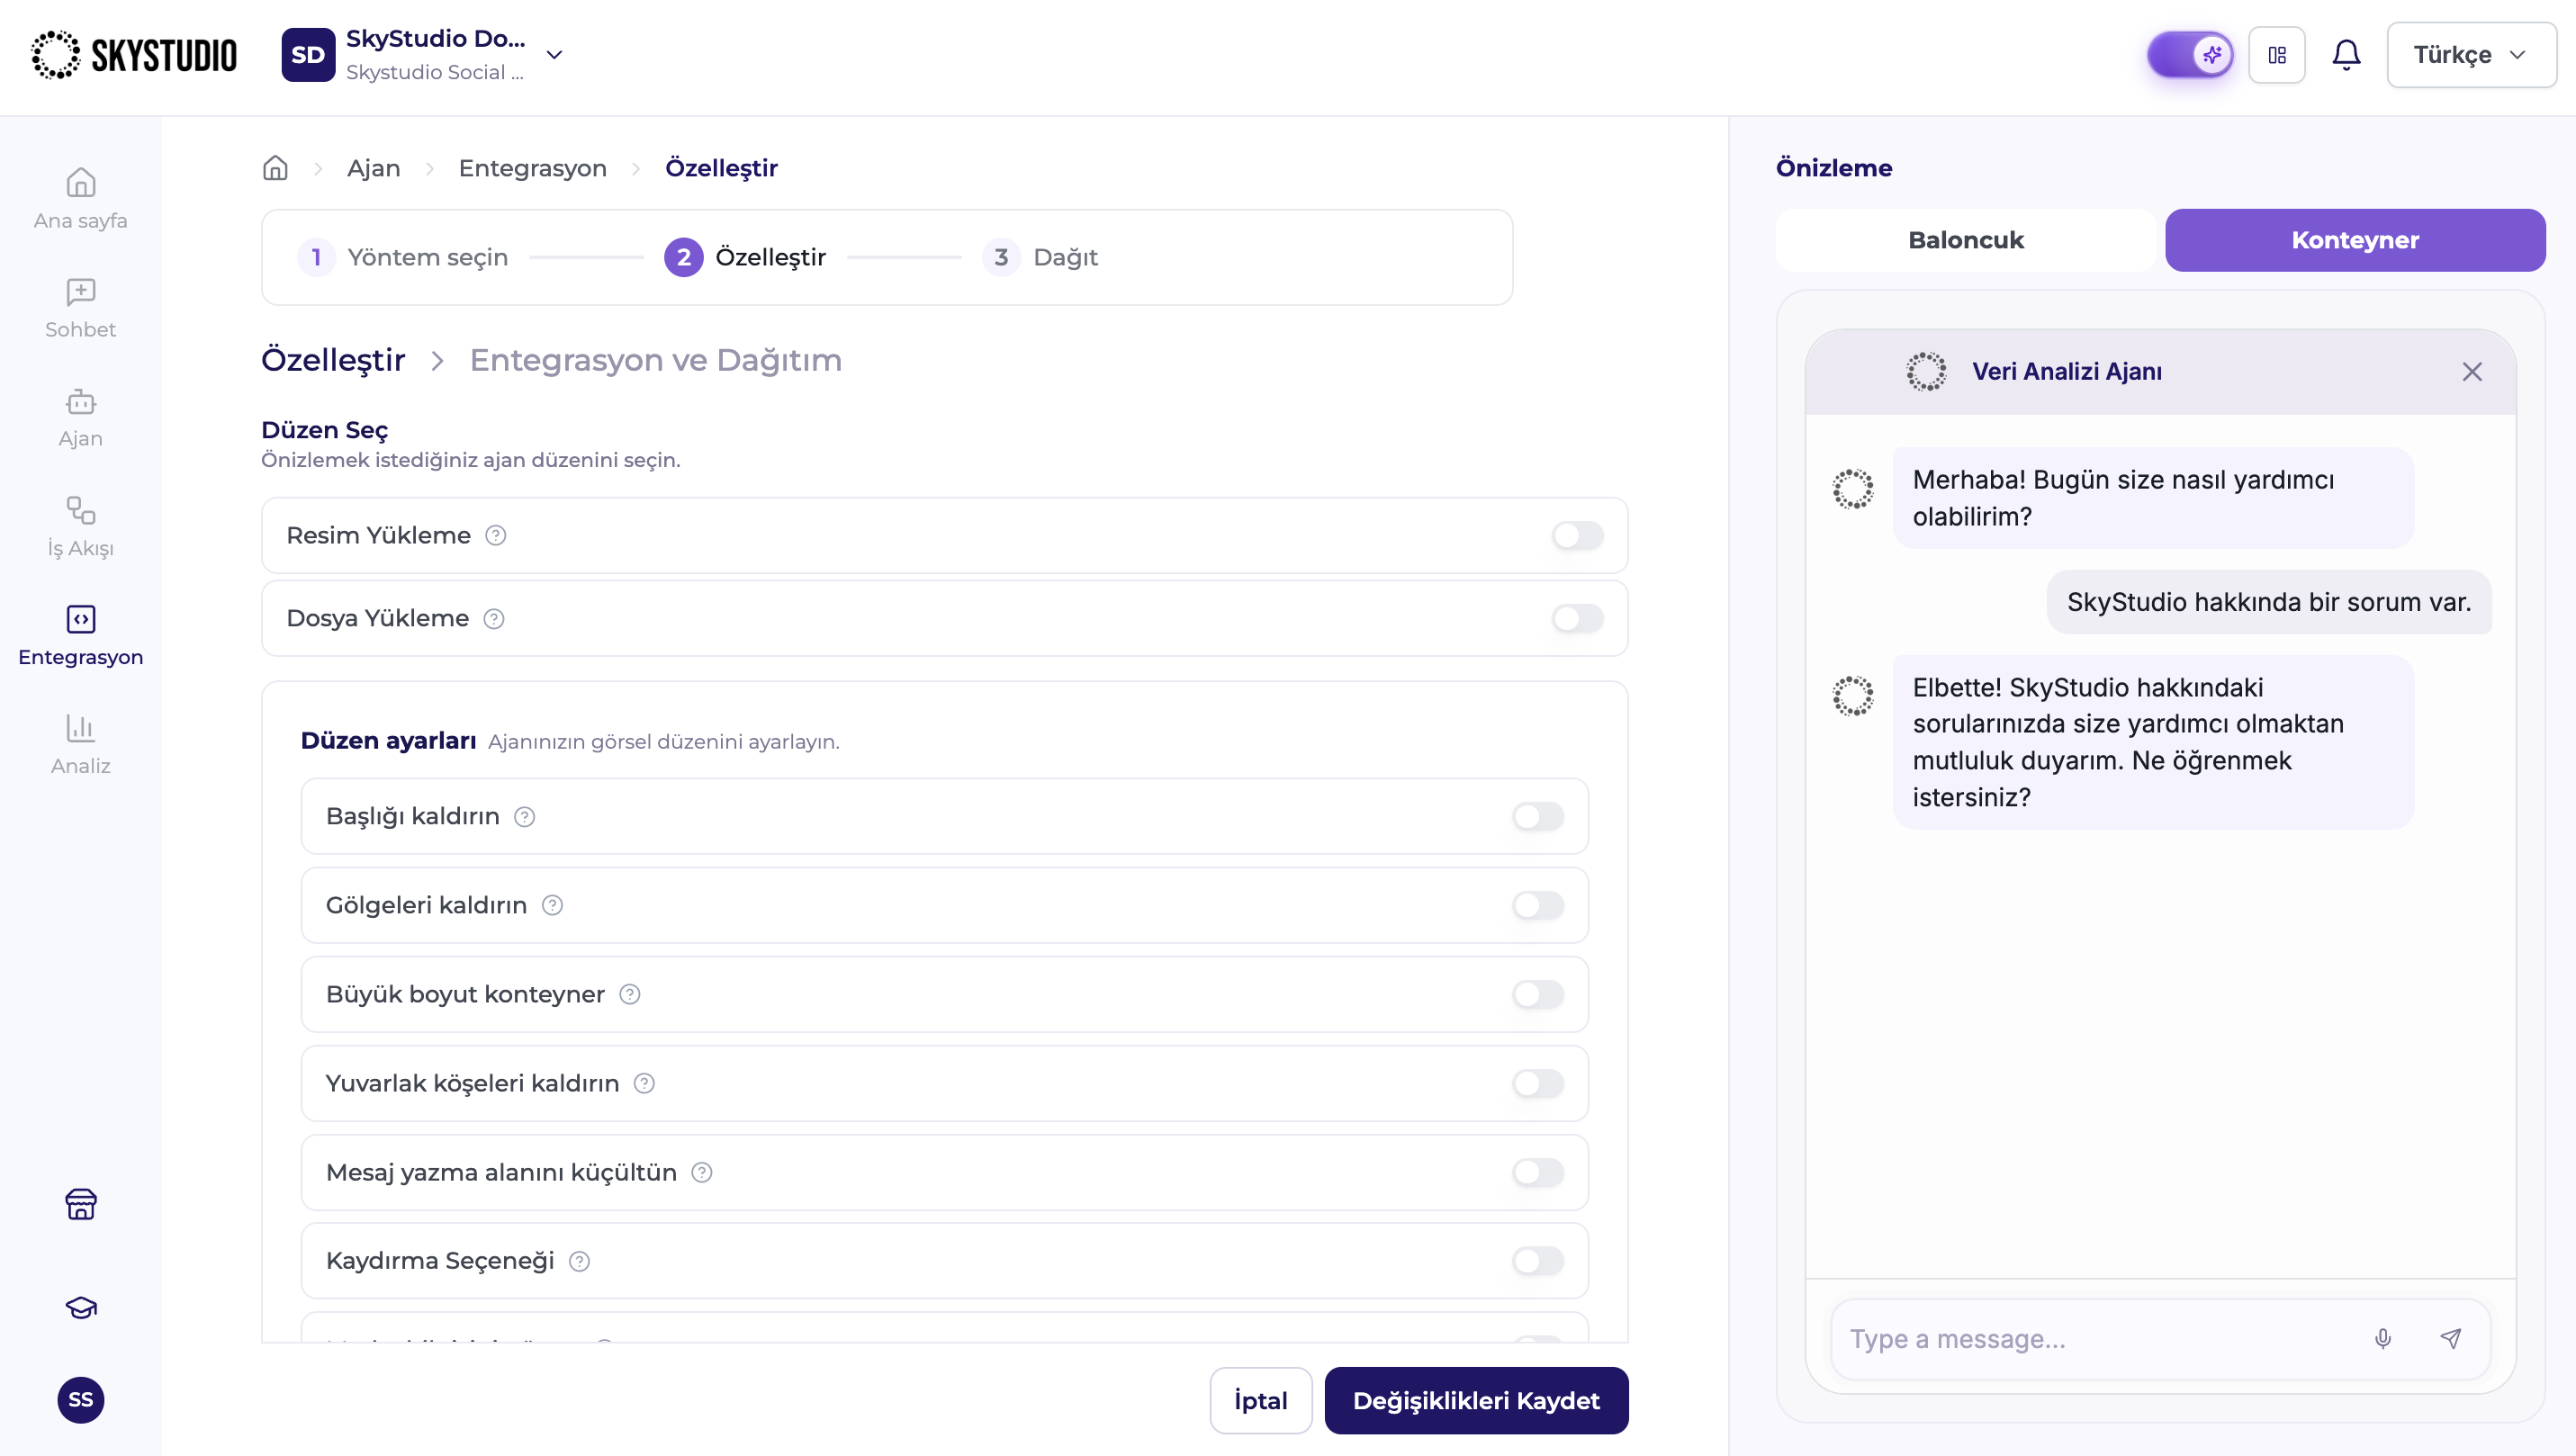Click the send message paper plane icon
The width and height of the screenshot is (2576, 1456).
pyautogui.click(x=2451, y=1339)
